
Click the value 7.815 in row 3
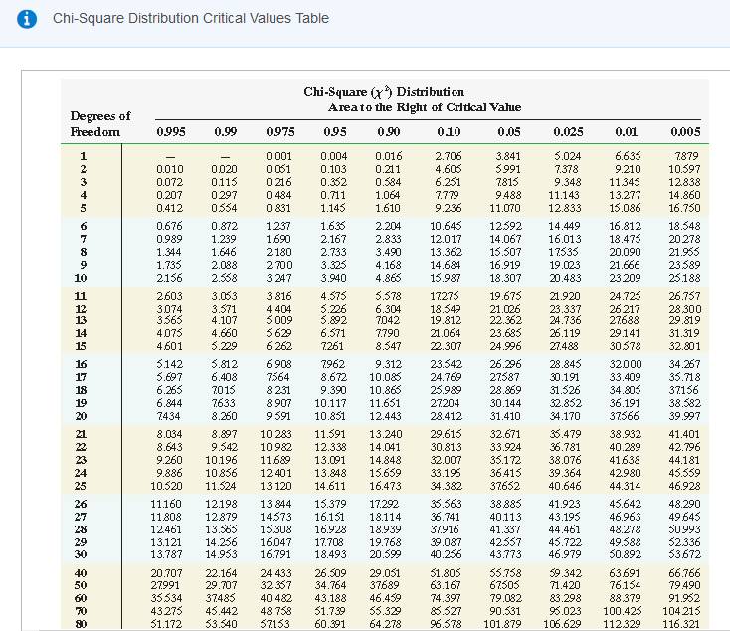point(507,182)
